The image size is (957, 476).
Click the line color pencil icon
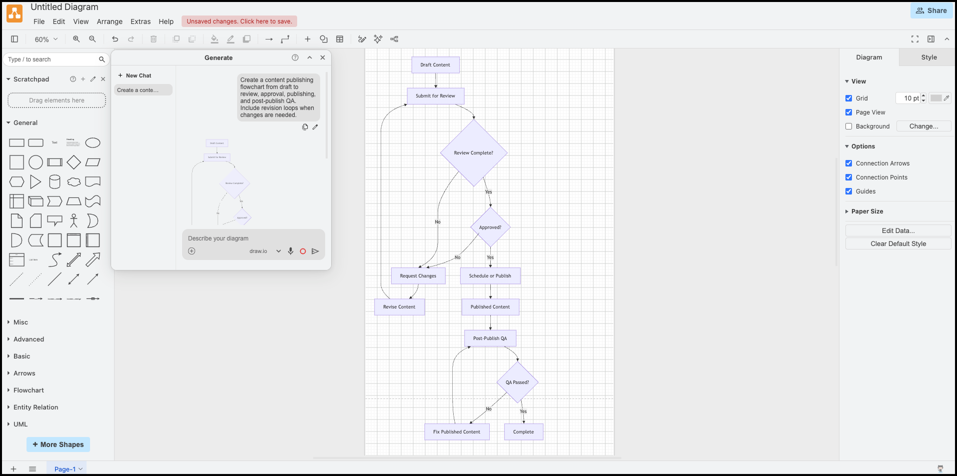[x=231, y=39]
